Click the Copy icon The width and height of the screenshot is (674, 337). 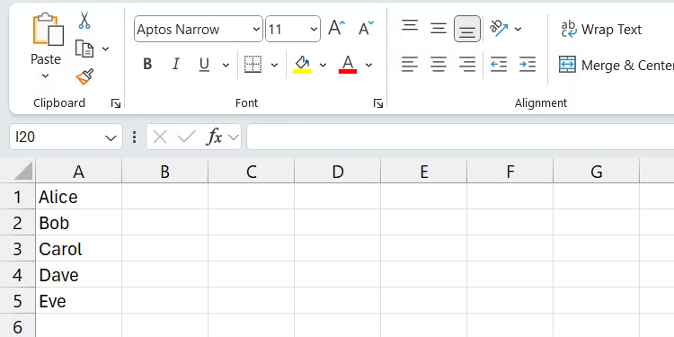pyautogui.click(x=84, y=49)
